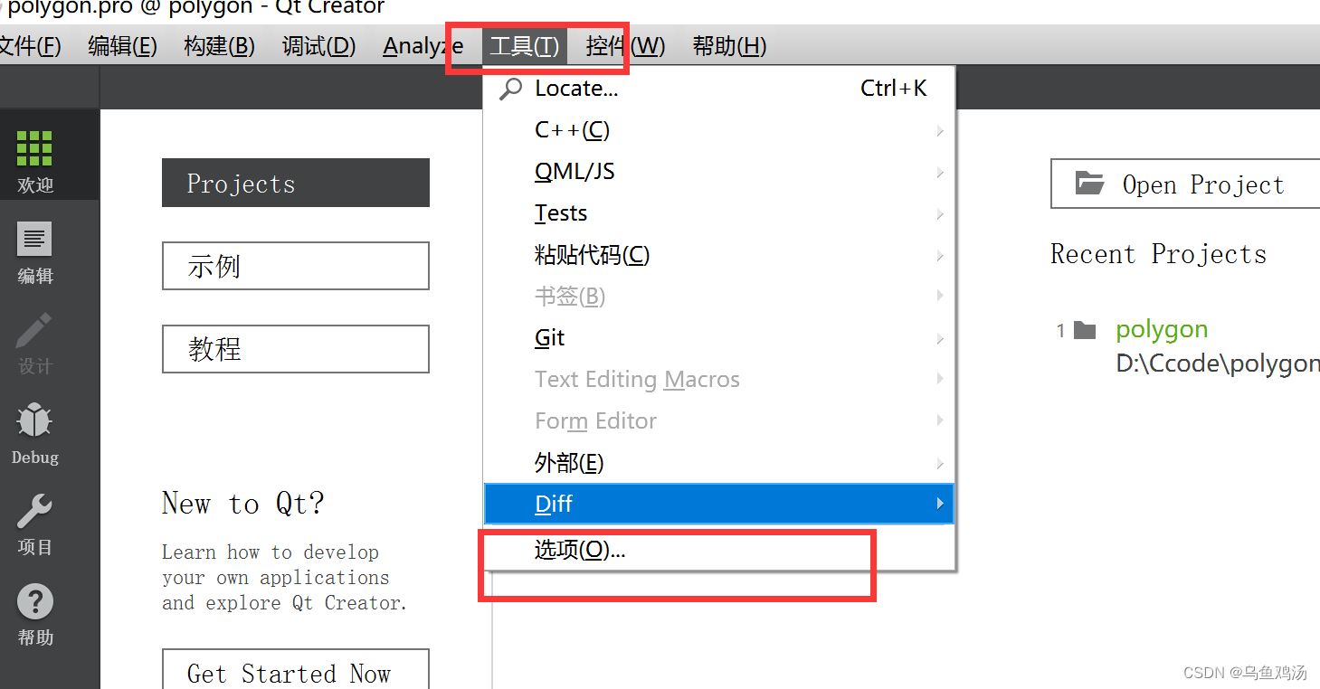Select Tests menu entry
The width and height of the screenshot is (1320, 689).
click(719, 213)
